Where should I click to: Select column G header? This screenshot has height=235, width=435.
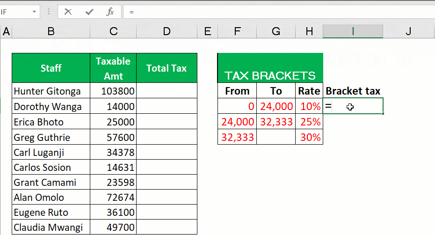(276, 31)
